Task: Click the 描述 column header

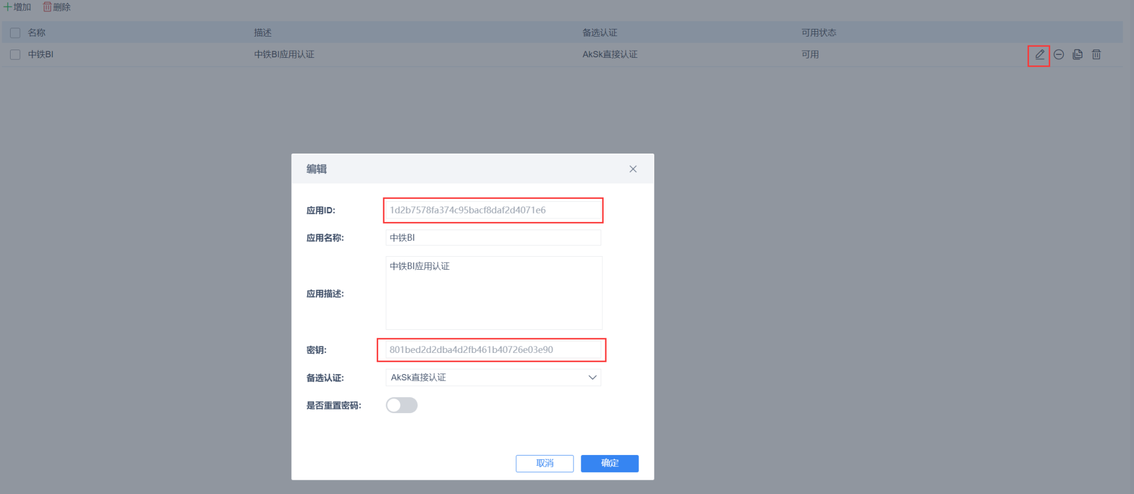Action: click(x=263, y=33)
